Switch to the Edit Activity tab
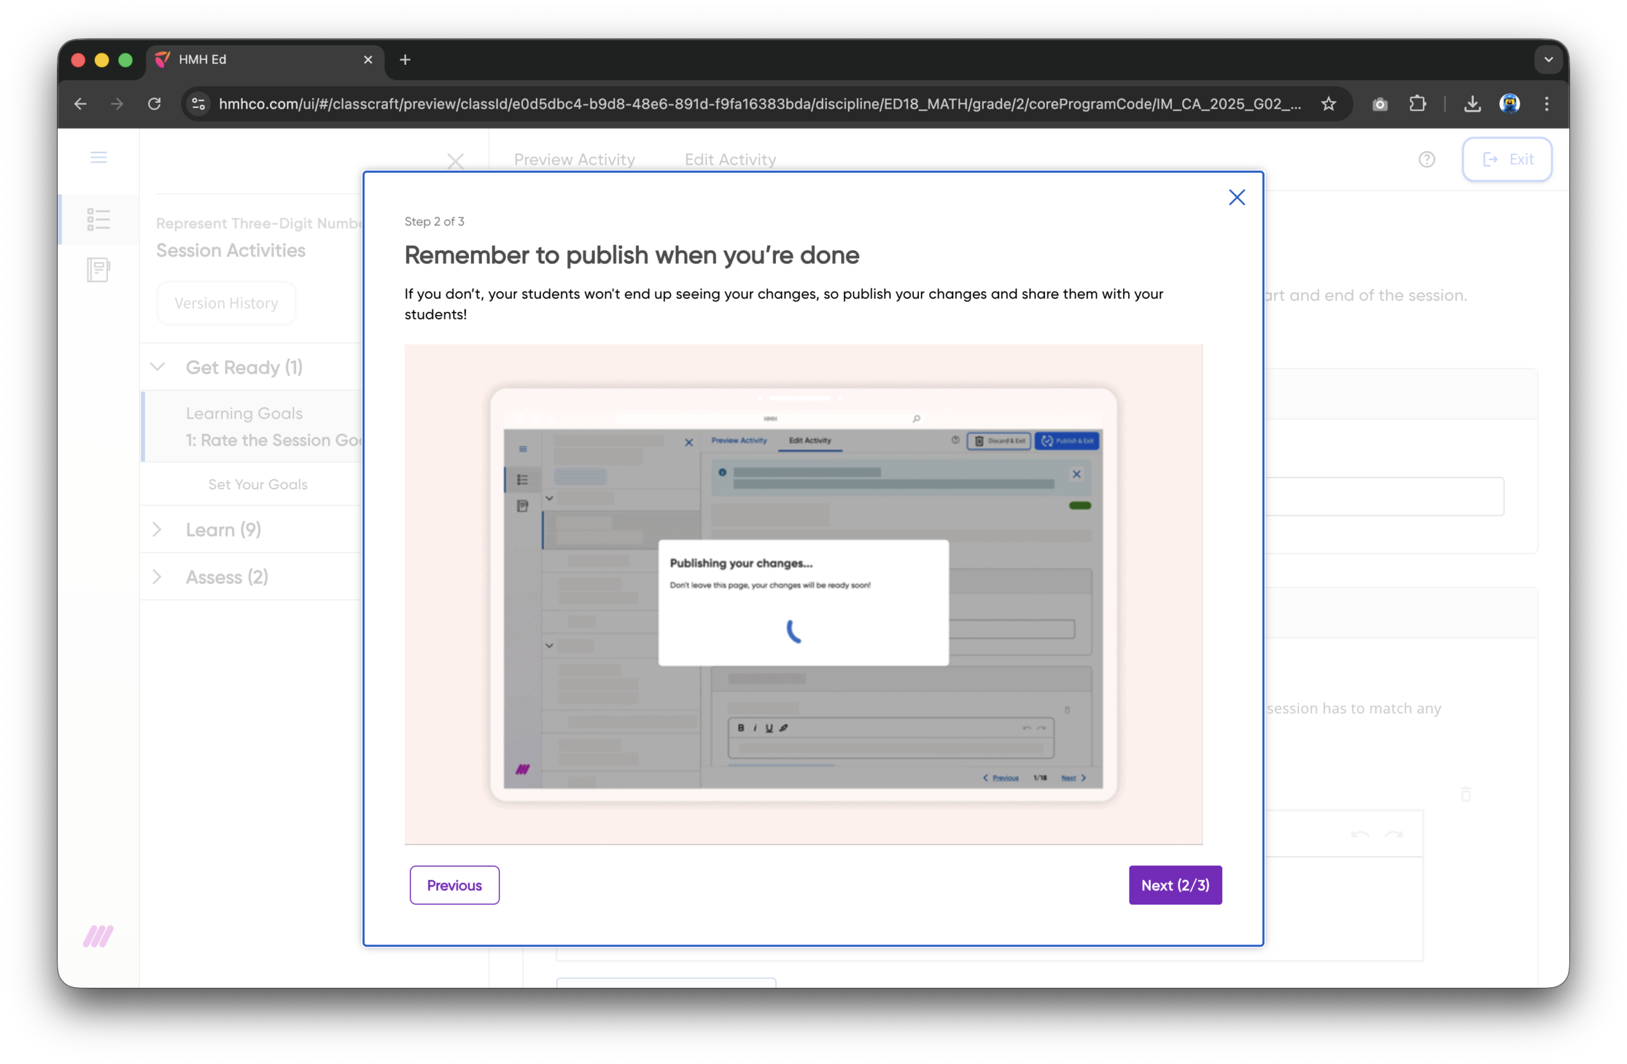 730,159
